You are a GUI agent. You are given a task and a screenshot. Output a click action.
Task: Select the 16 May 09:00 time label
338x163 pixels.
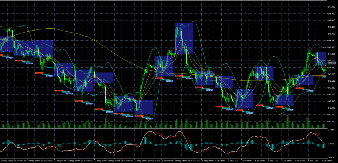tap(7, 161)
